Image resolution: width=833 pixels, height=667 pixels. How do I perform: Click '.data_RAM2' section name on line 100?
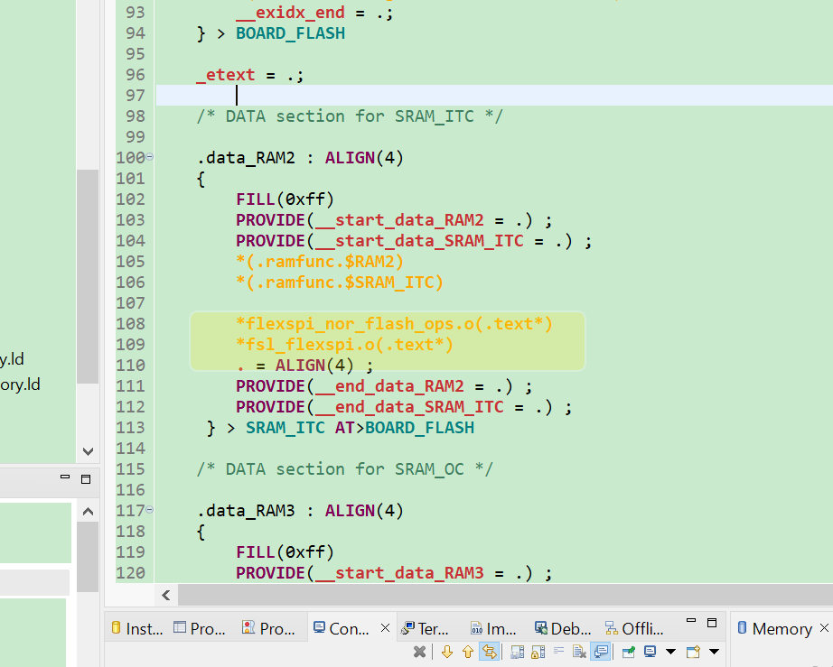(x=246, y=158)
